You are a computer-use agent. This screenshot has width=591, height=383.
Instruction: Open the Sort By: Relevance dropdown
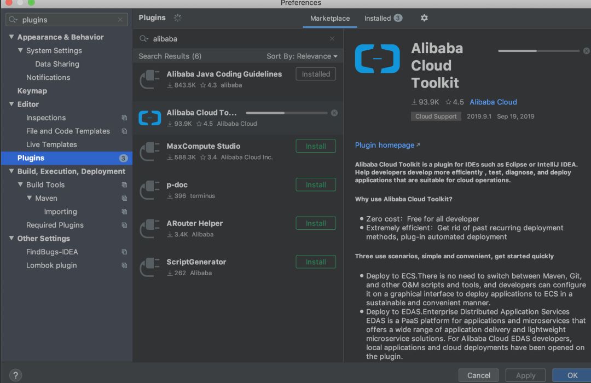pos(302,56)
